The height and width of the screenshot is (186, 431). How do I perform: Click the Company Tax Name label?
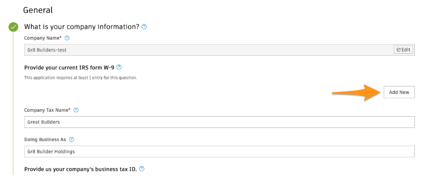point(47,110)
